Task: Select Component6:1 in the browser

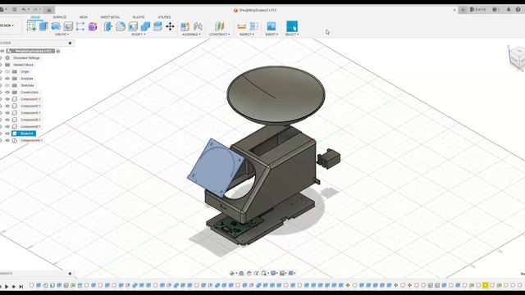Action: coord(30,127)
